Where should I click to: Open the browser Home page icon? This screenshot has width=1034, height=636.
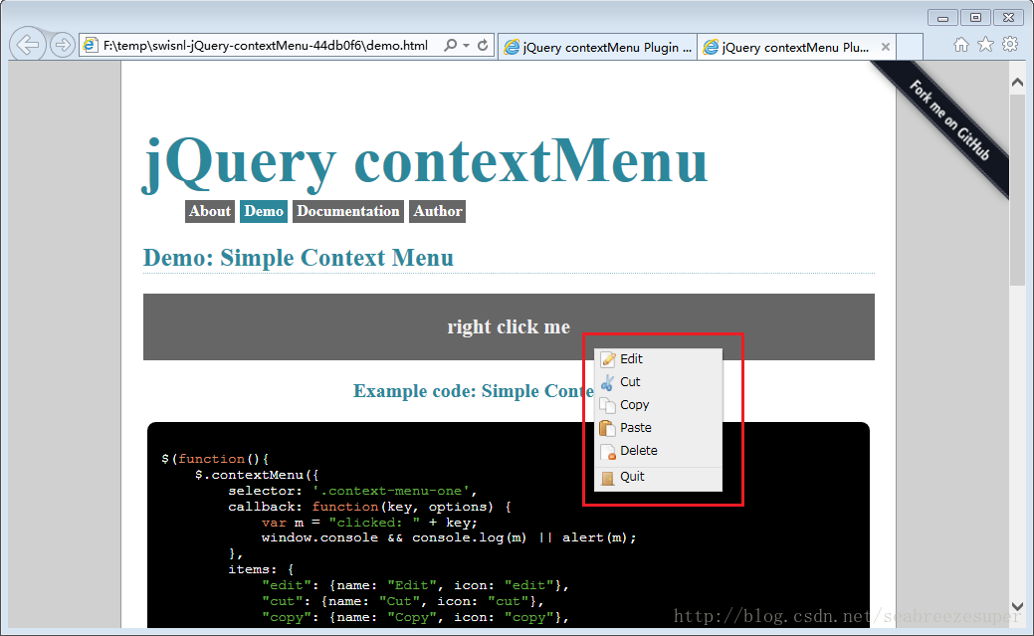click(961, 44)
